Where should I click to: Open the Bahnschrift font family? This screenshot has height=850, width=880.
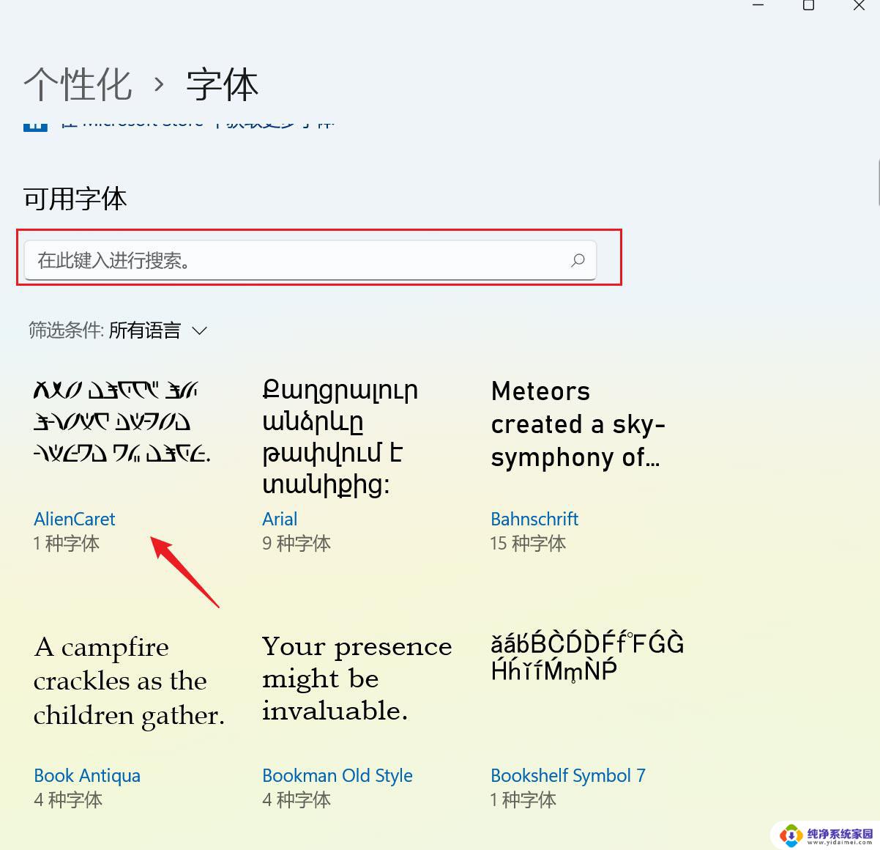pos(534,519)
